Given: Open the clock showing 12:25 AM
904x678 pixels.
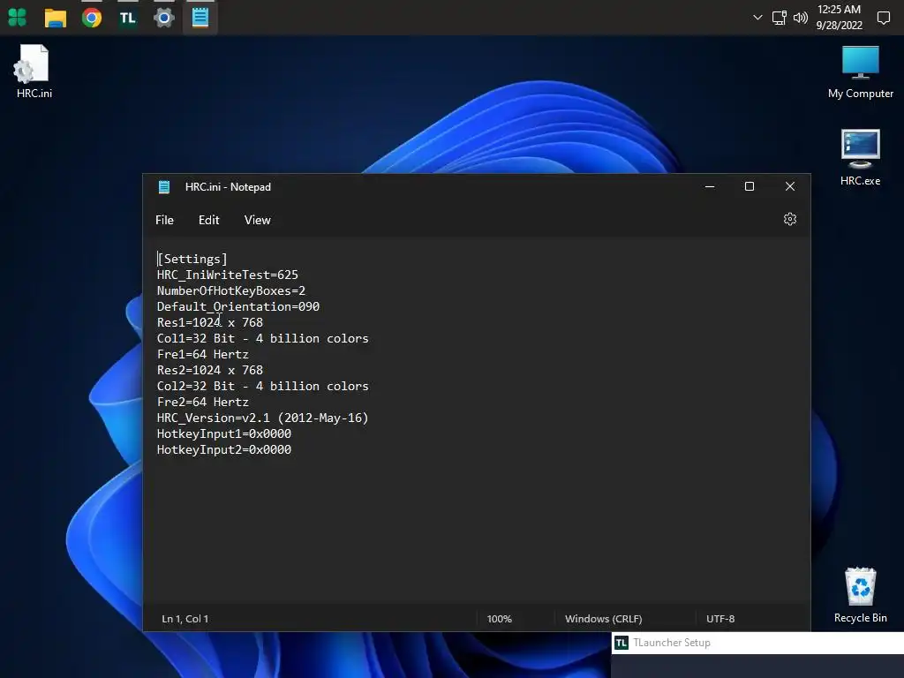Looking at the screenshot, I should [x=839, y=18].
